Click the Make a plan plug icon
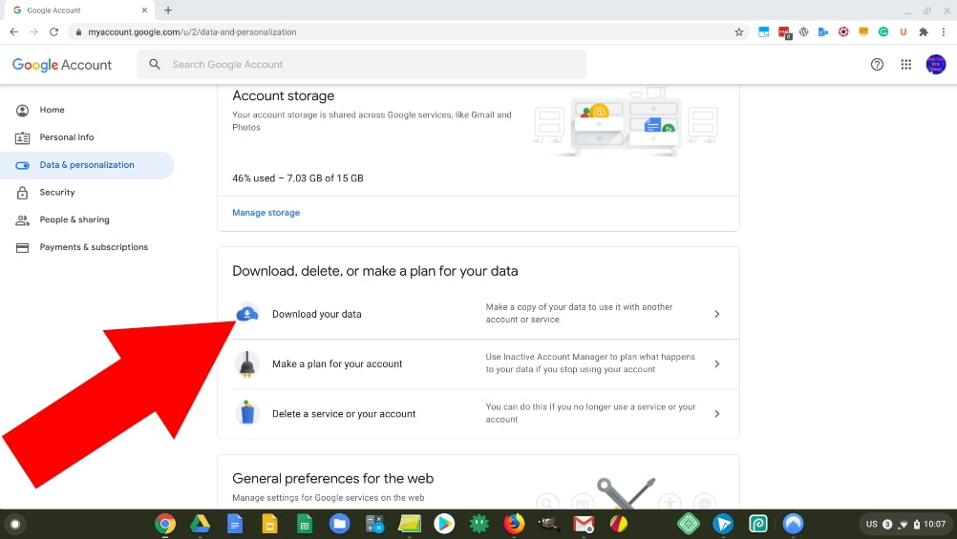 (x=247, y=364)
